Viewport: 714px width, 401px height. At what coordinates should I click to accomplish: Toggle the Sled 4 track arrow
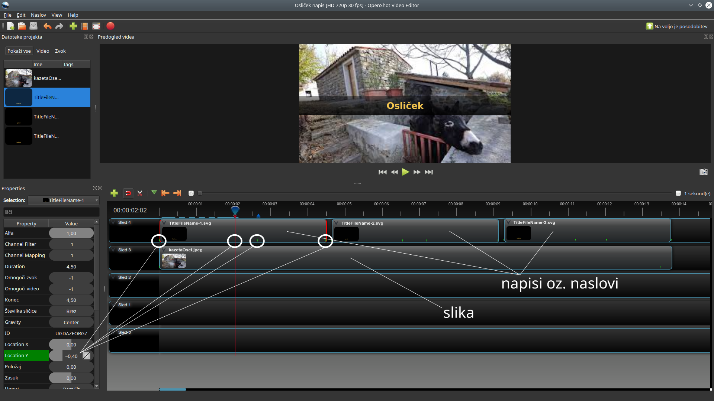coord(113,222)
